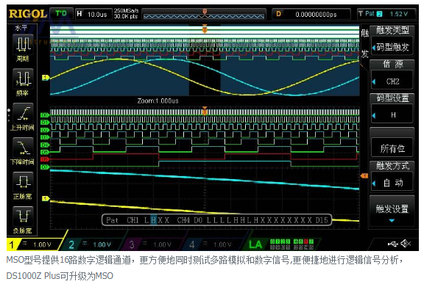The width and height of the screenshot is (424, 287).
Task: Select the 负脉宽 negative pulse width icon
Action: pyautogui.click(x=24, y=216)
